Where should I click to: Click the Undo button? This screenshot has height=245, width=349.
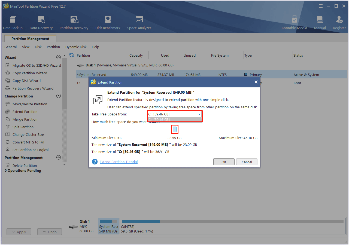tap(50, 232)
